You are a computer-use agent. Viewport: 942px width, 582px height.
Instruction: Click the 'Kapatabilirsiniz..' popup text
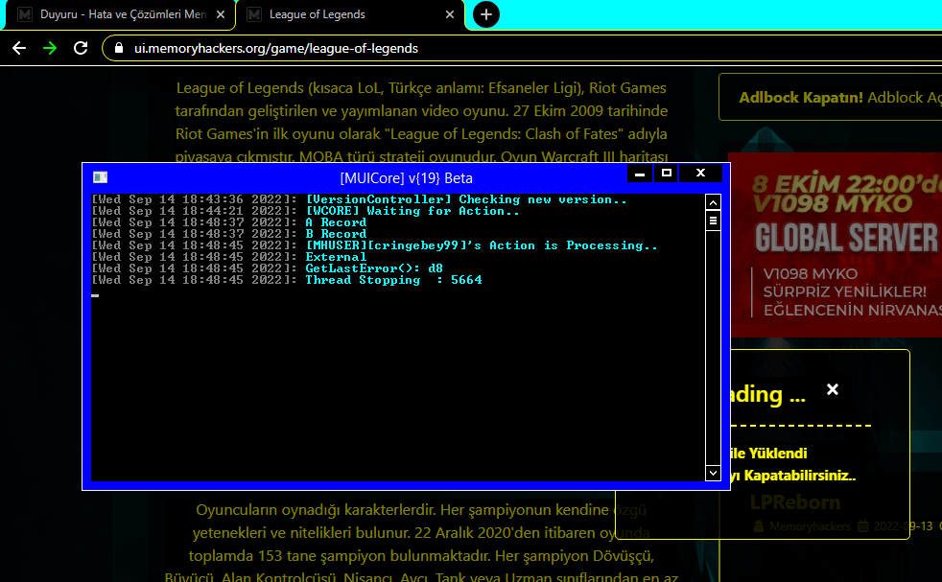(x=800, y=475)
